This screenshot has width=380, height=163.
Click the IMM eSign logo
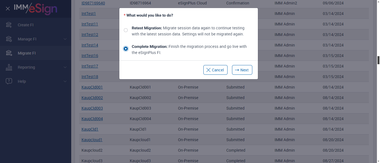pyautogui.click(x=35, y=9)
